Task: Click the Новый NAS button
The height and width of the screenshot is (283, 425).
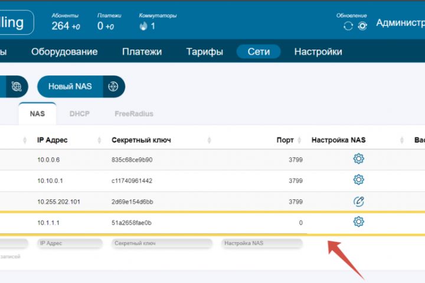Action: pos(81,87)
